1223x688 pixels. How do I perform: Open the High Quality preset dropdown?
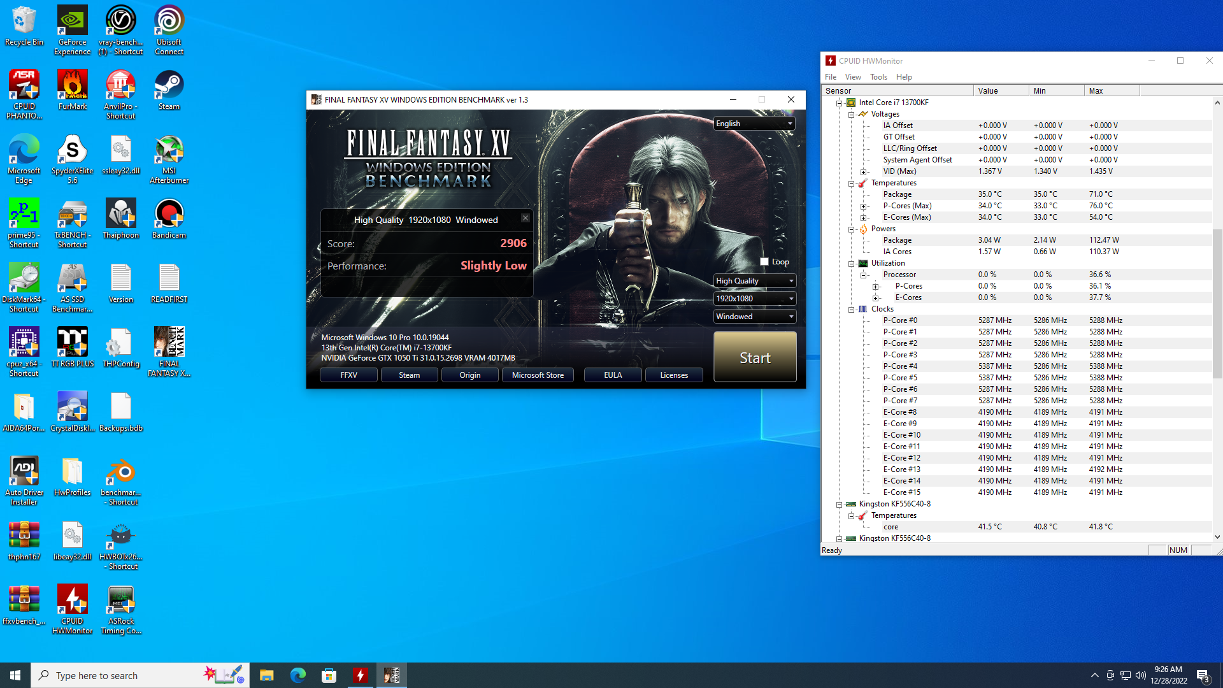coord(754,281)
